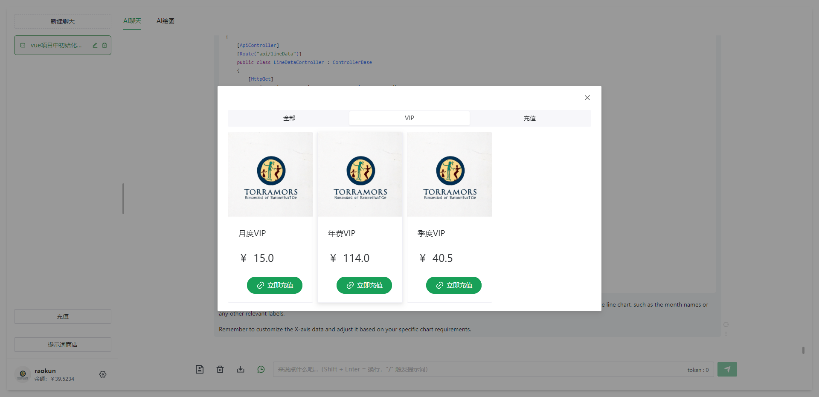Click 立即充值 for 月度VIP

[x=275, y=285]
